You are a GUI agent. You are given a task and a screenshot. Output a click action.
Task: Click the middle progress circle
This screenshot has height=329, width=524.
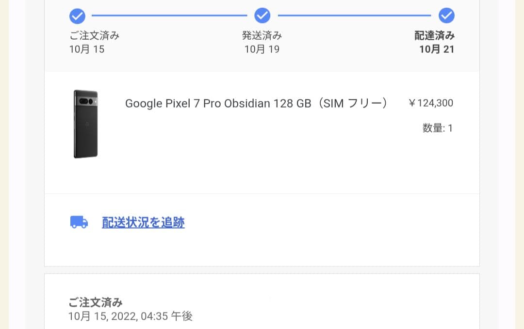(x=262, y=15)
